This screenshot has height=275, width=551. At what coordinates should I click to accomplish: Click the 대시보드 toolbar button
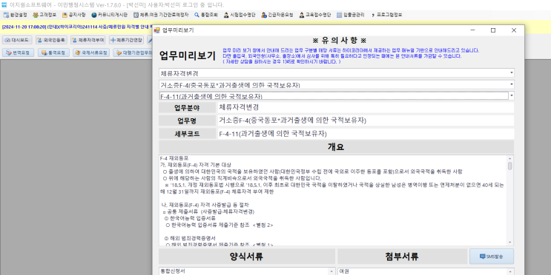[18, 40]
